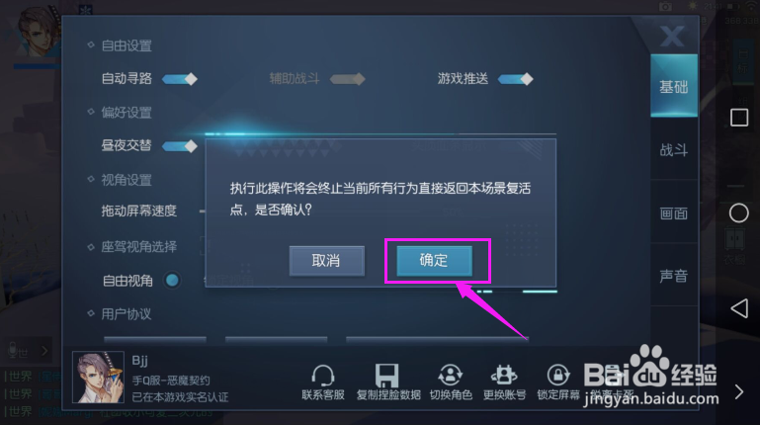The width and height of the screenshot is (760, 425).
Task: Toggle the 昼夜交替 switch
Action: coord(180,146)
